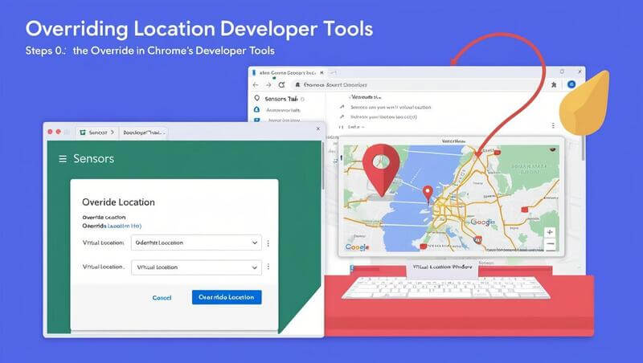This screenshot has width=643, height=363.
Task: Click the Virtual Location Window label
Action: click(442, 267)
